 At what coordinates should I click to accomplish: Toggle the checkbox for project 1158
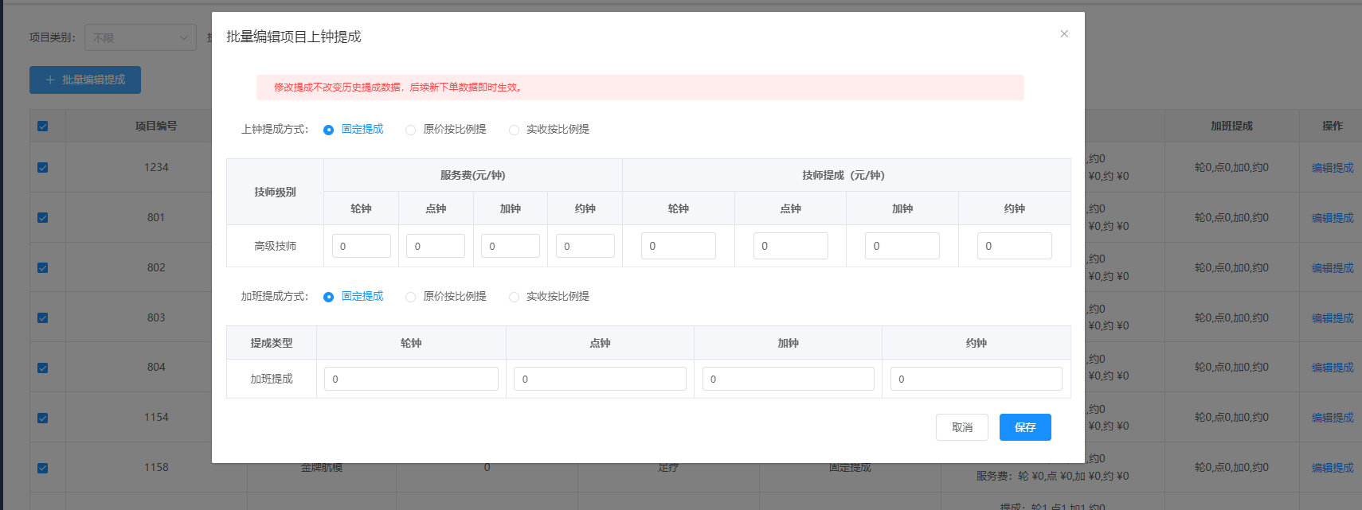(x=43, y=468)
